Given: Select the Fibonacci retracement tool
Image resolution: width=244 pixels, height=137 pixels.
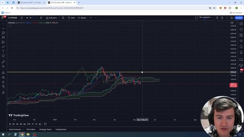Looking at the screenshot, I should 3,33.
